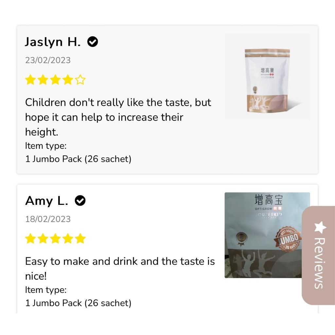Viewport: 335px width, 335px height.
Task: Select Amy's "Easy to make" review text
Action: [120, 269]
